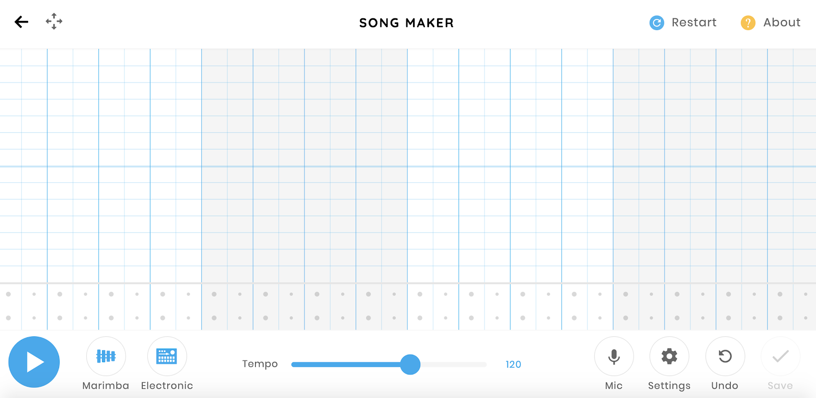Click the Song Maker title

tap(406, 22)
